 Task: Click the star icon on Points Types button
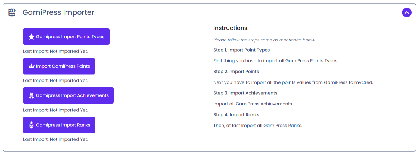pos(32,37)
